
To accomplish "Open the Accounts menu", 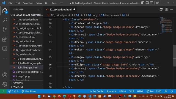I will (x=5, y=75).
